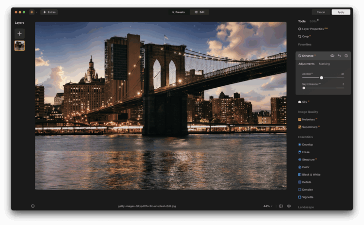Select the Erase tool
The width and height of the screenshot is (364, 225).
point(306,152)
